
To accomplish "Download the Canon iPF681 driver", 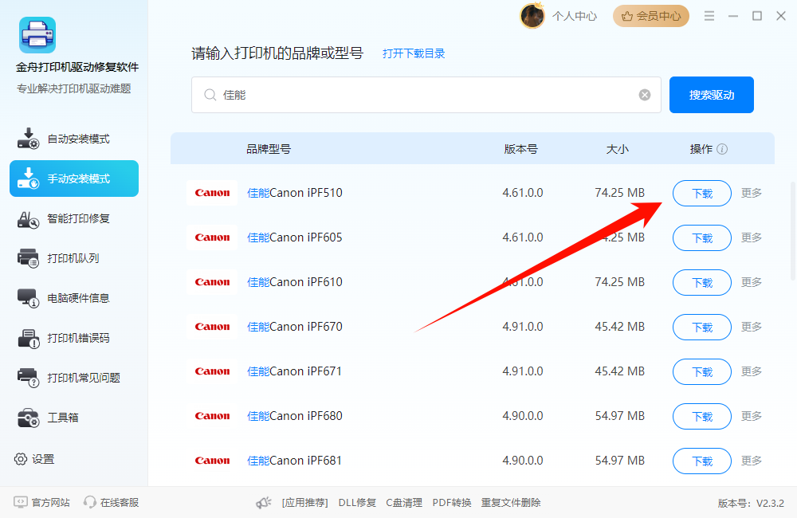I will click(x=702, y=461).
